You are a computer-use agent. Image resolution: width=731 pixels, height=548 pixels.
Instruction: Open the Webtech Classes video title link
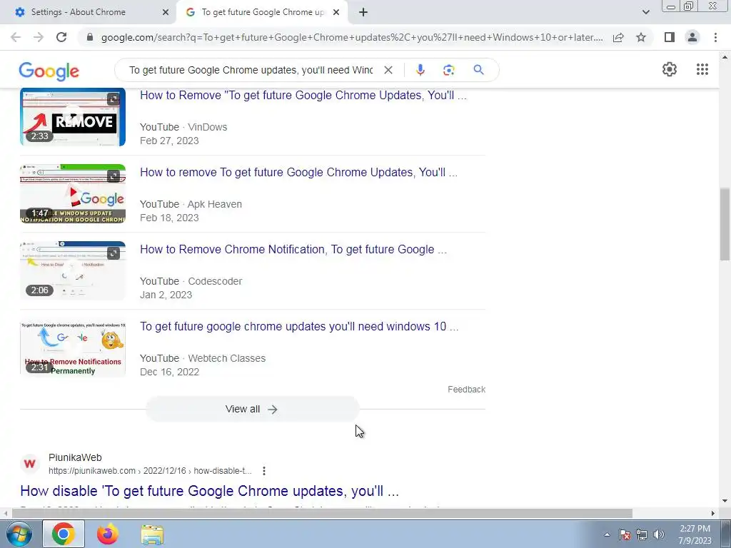pos(299,327)
